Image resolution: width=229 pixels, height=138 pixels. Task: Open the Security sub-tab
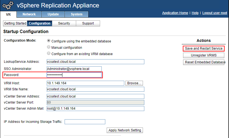[x=64, y=23]
